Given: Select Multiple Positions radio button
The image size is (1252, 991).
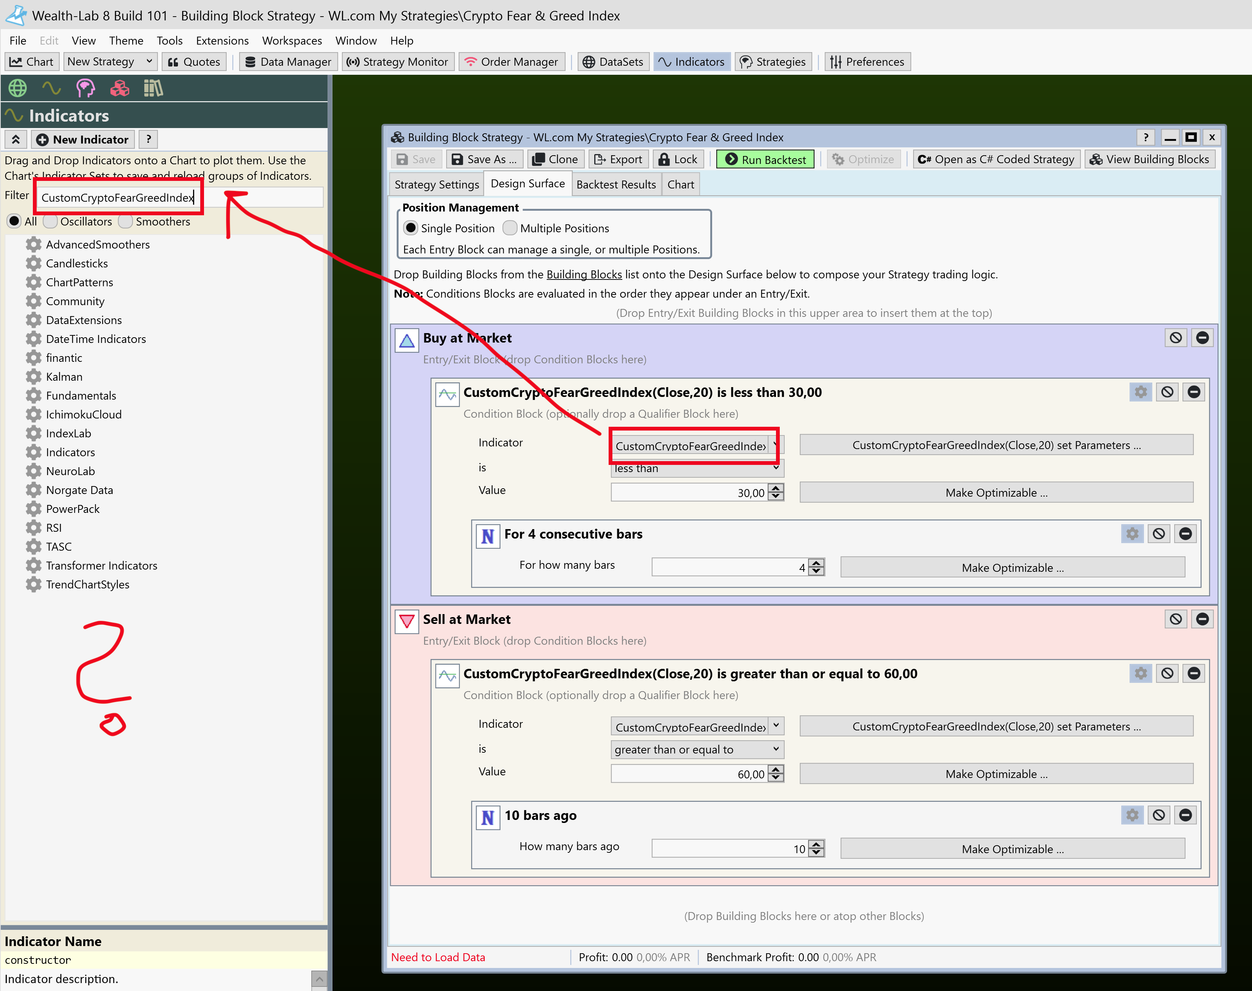Looking at the screenshot, I should pyautogui.click(x=510, y=228).
